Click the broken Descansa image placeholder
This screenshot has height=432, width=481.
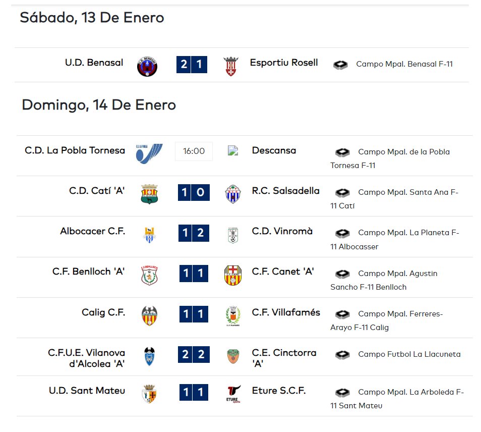pyautogui.click(x=233, y=150)
